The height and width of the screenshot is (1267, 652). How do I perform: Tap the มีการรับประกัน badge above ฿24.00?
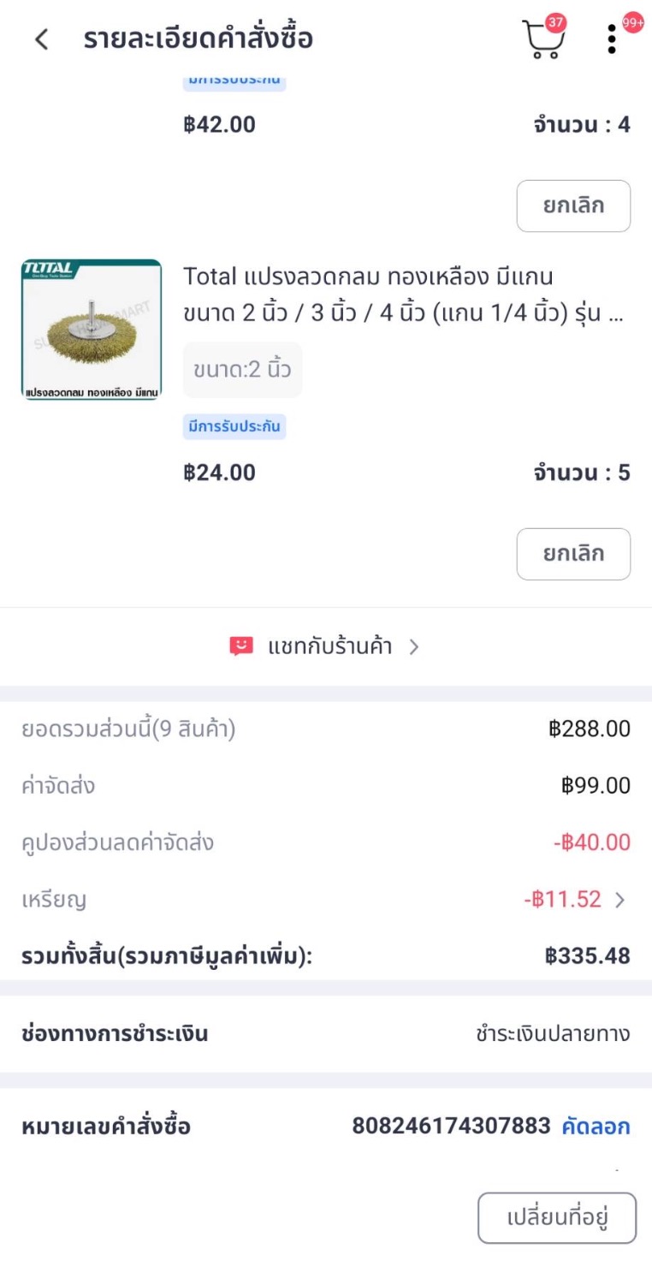coord(234,426)
